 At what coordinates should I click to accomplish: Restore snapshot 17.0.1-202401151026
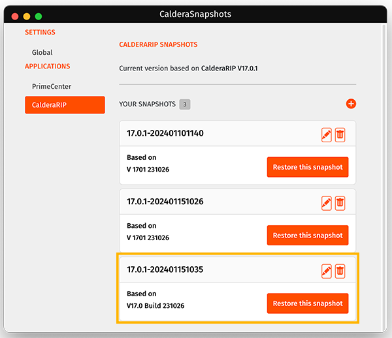tap(308, 235)
